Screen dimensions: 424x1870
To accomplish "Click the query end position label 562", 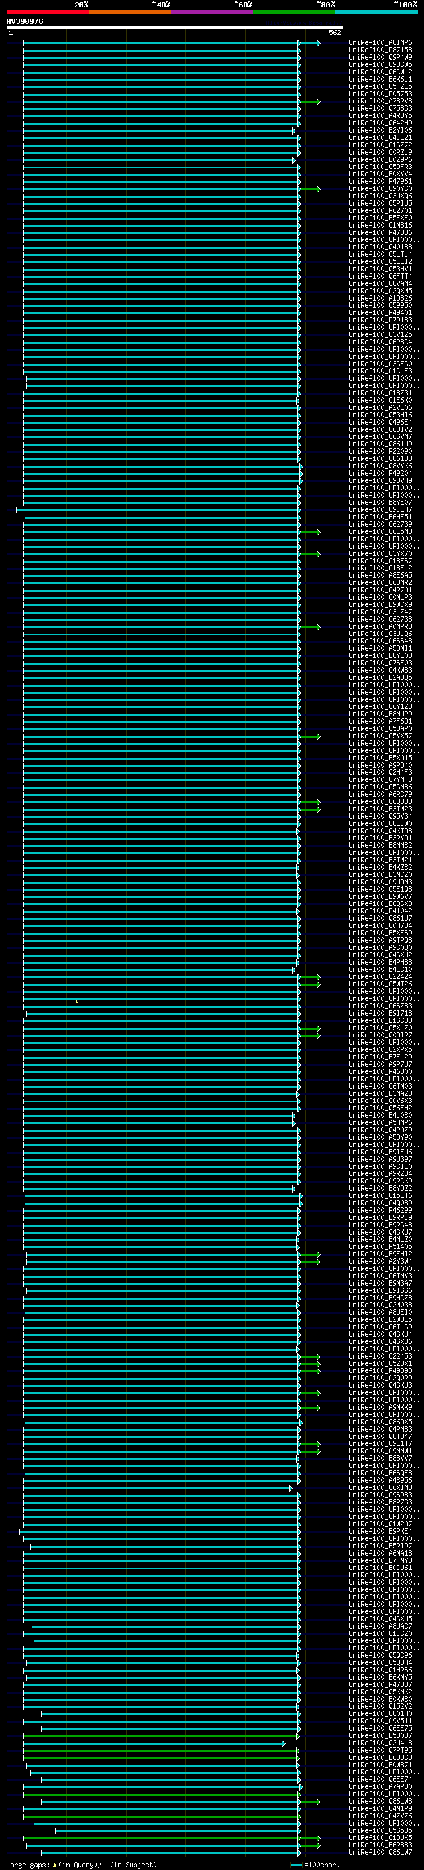I will 334,33.
